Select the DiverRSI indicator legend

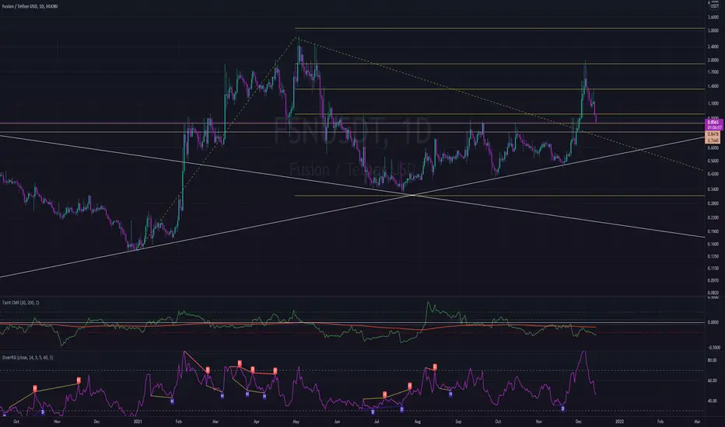tap(28, 357)
